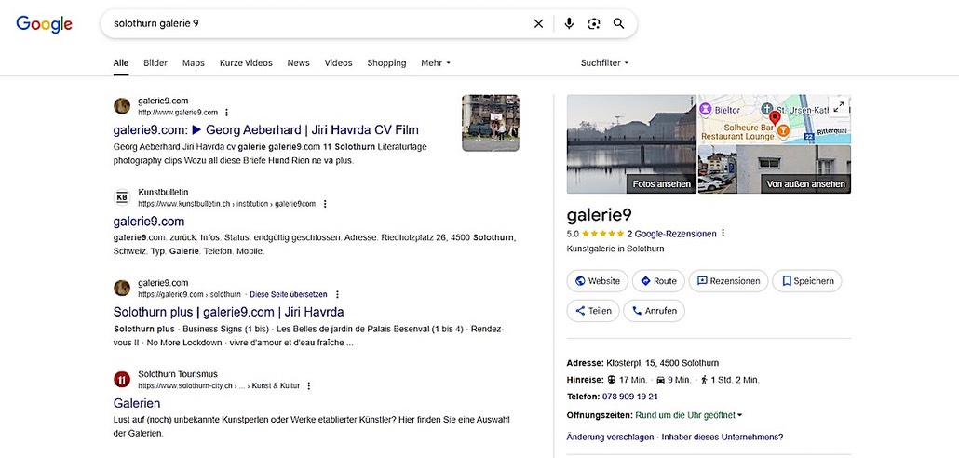959x458 pixels.
Task: Switch to the Maps tab
Action: [194, 62]
